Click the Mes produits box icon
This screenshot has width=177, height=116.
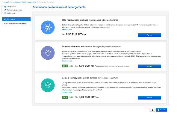click(5, 7)
